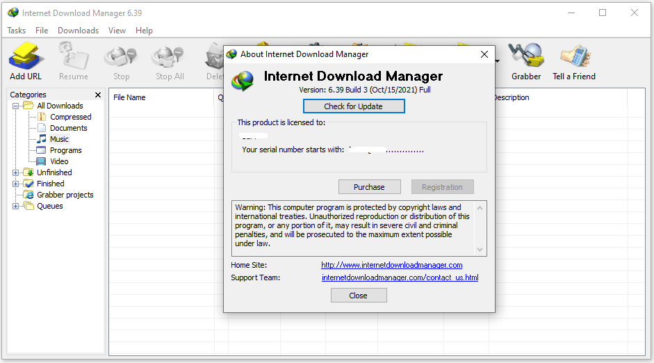
Task: Select Grabber projects in the tree
Action: (x=65, y=195)
